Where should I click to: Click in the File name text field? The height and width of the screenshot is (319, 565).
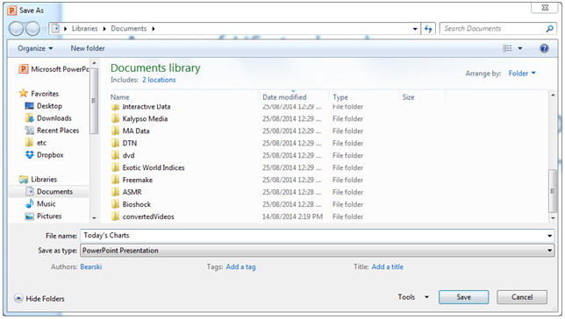tap(312, 236)
